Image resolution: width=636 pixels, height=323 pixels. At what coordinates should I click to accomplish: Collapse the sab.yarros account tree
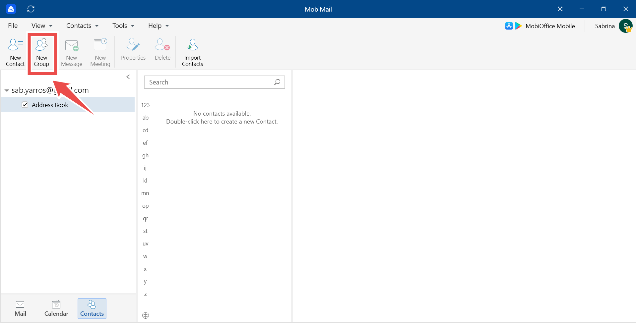(7, 90)
